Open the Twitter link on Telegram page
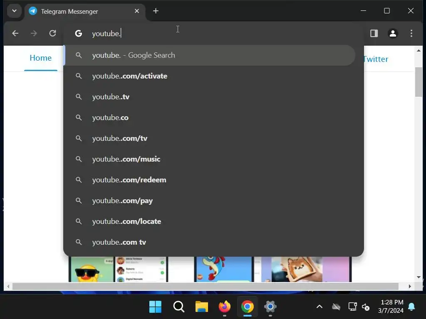The height and width of the screenshot is (319, 426). [x=375, y=59]
